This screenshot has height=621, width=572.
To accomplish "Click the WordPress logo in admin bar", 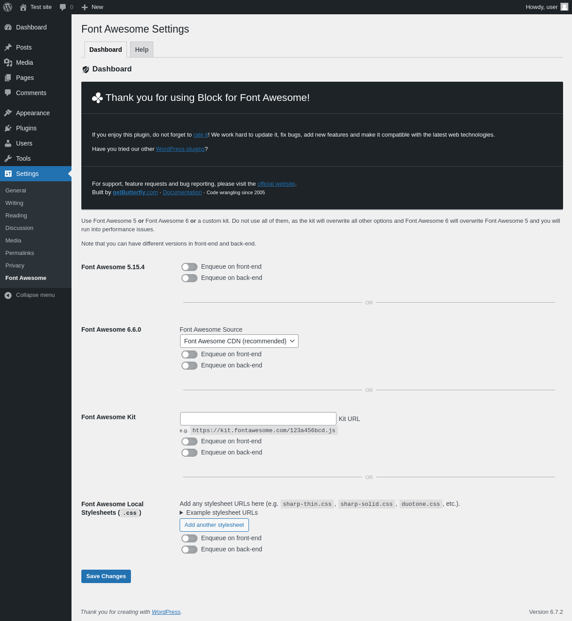I will [8, 7].
